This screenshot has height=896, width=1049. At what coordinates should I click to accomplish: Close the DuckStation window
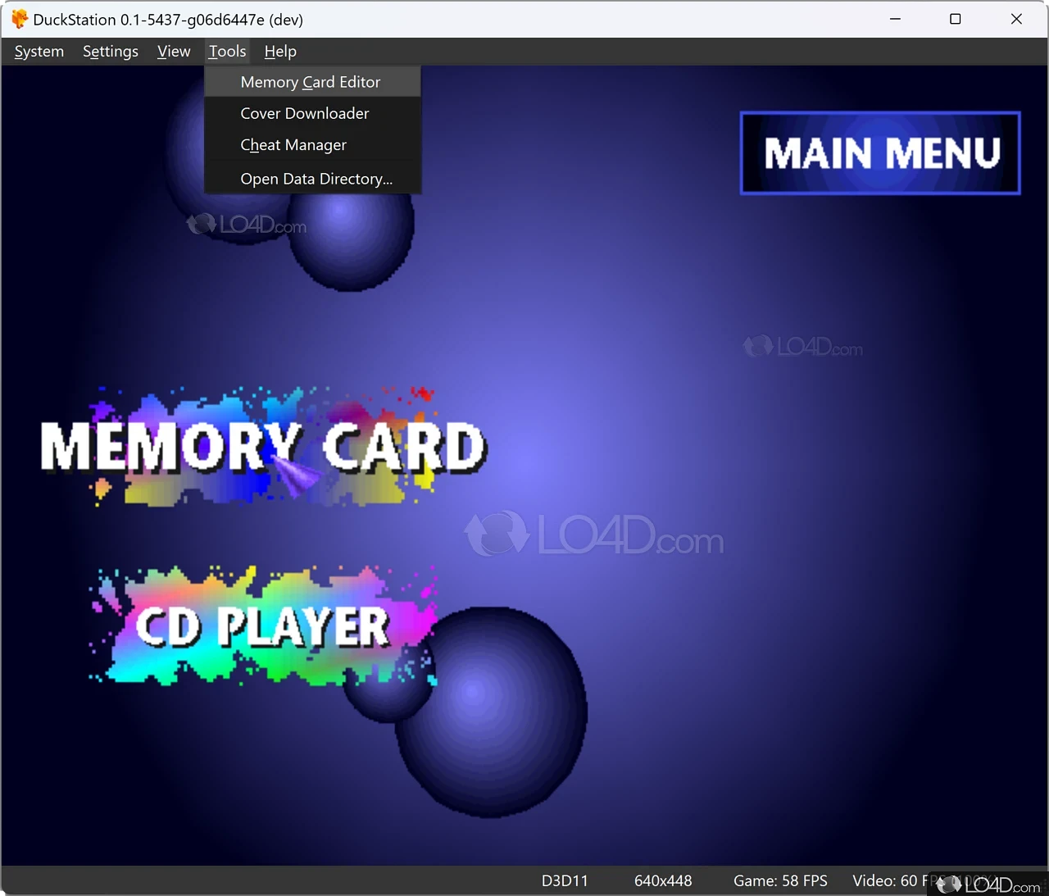(x=1016, y=19)
